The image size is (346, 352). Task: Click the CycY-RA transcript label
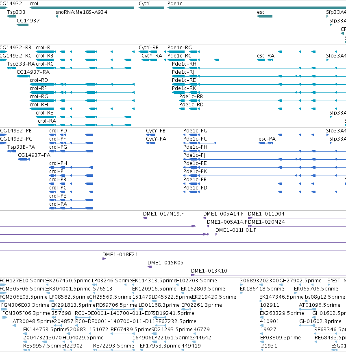click(152, 56)
